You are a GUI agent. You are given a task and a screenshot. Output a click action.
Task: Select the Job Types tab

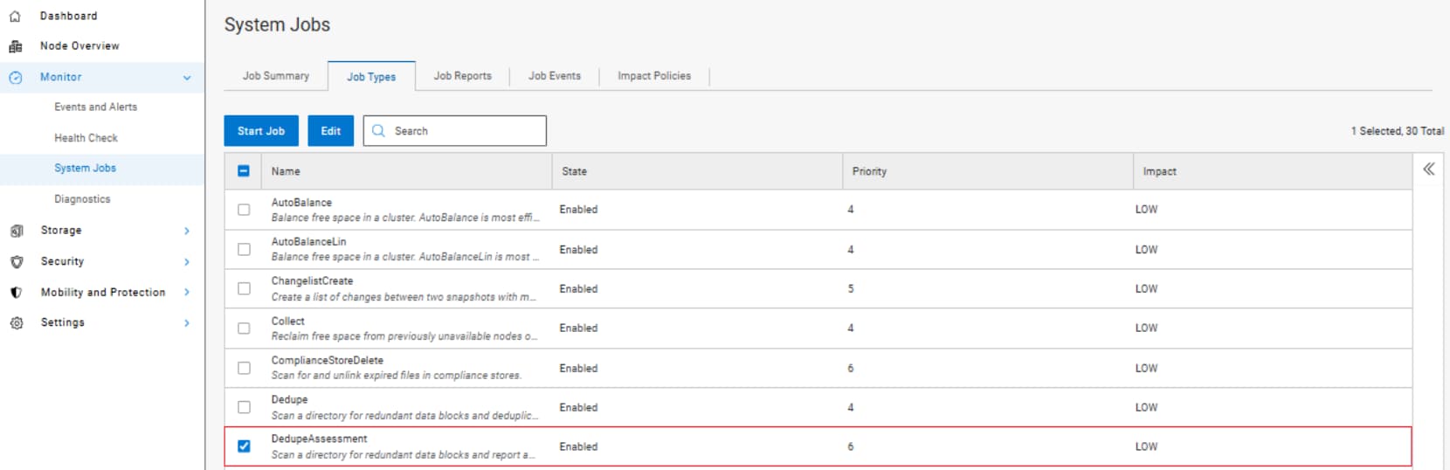(371, 77)
